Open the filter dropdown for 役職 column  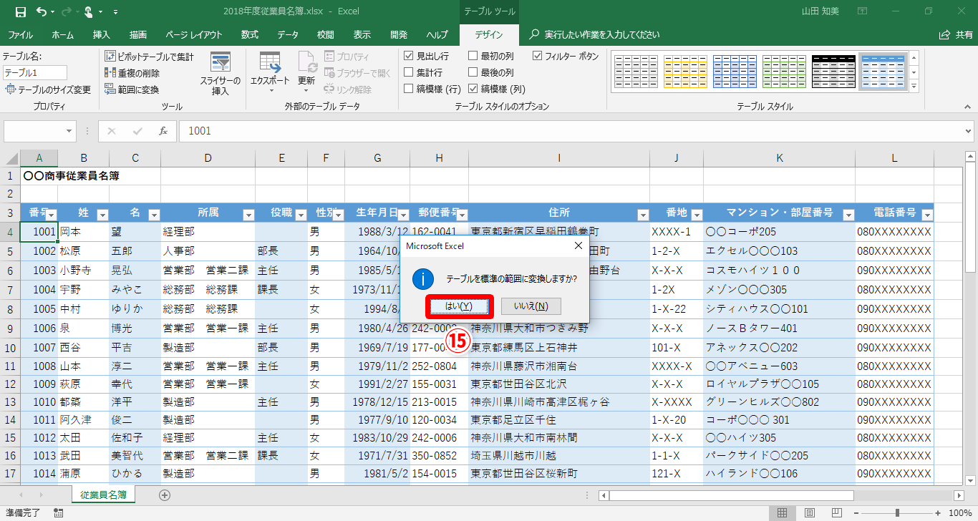click(x=301, y=214)
